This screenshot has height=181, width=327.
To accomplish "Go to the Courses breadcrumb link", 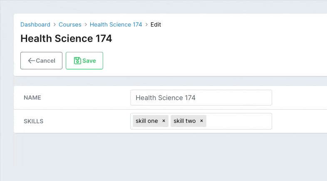I will [x=70, y=24].
